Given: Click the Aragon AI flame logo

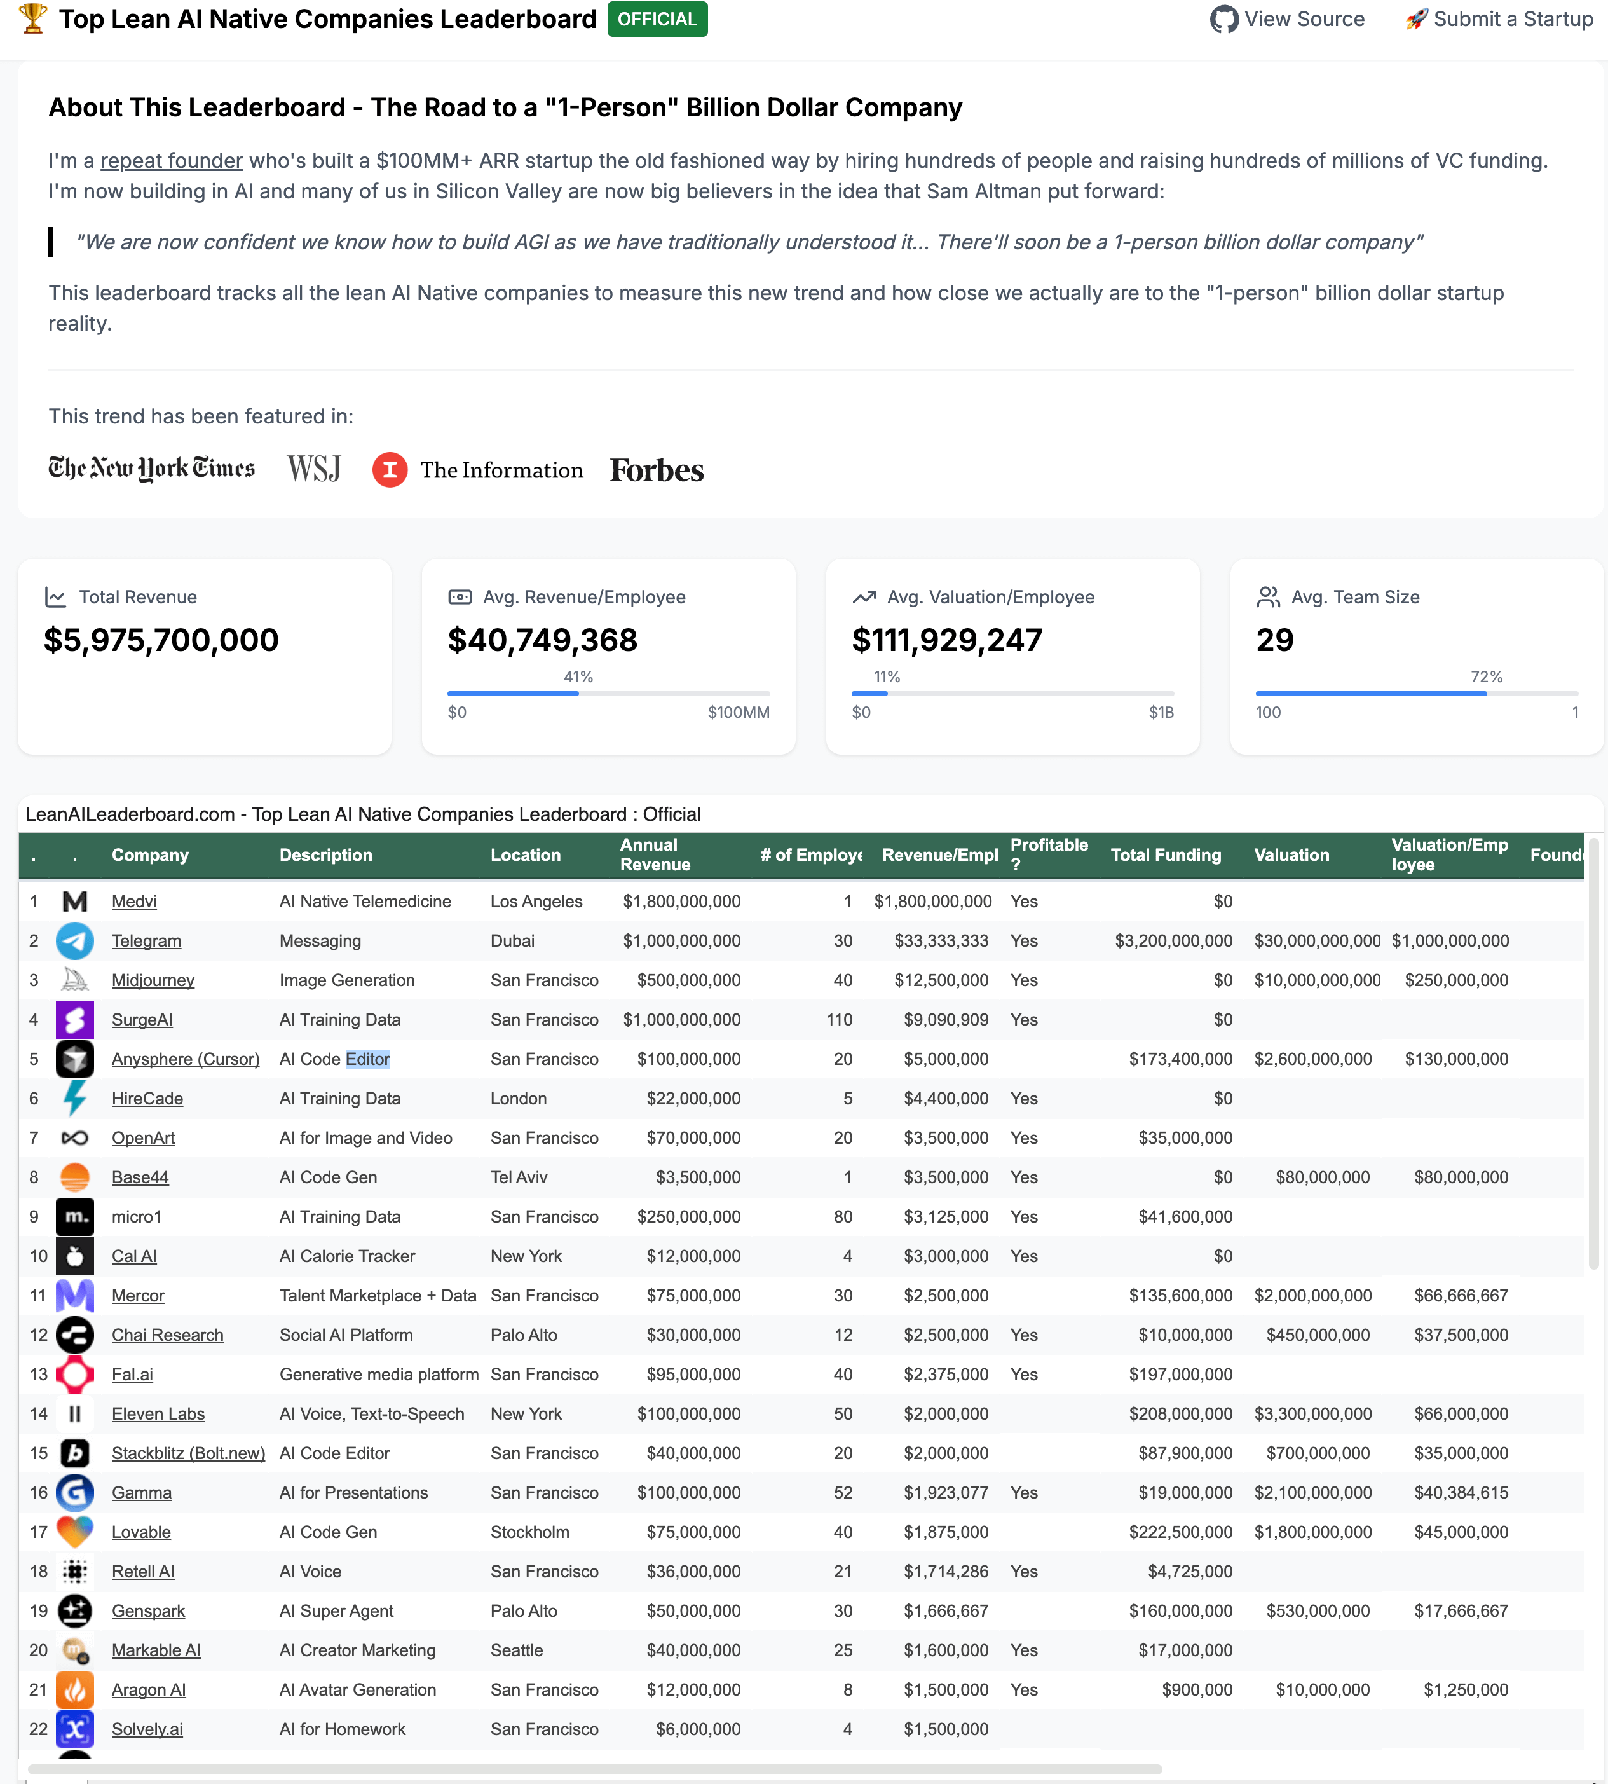Looking at the screenshot, I should pyautogui.click(x=75, y=1689).
